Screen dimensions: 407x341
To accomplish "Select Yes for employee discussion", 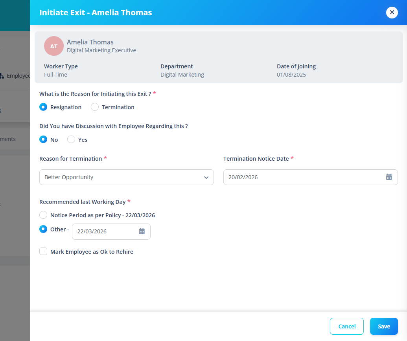I will (x=71, y=139).
